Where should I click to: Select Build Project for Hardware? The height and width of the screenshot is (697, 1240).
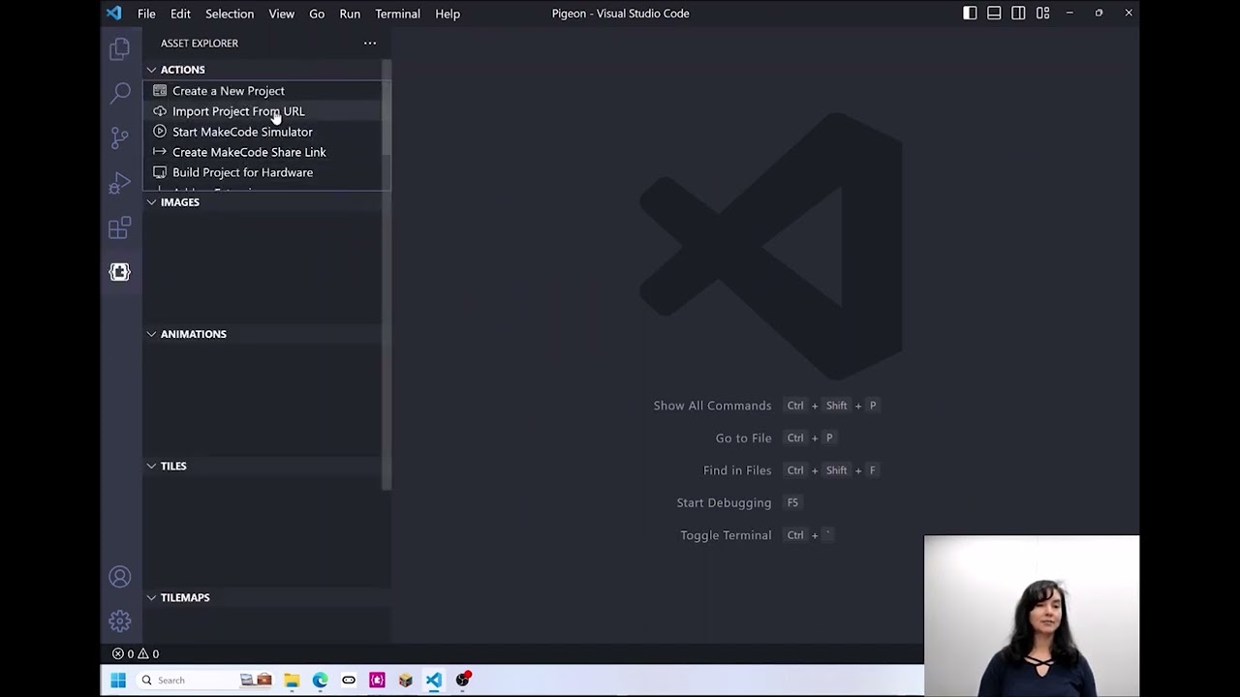click(263, 172)
